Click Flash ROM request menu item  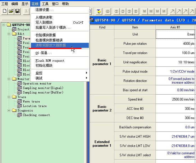click(50, 61)
